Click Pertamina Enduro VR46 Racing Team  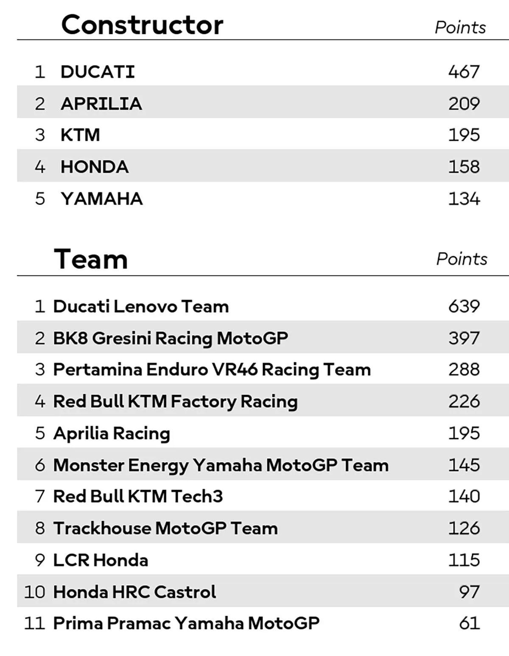212,370
